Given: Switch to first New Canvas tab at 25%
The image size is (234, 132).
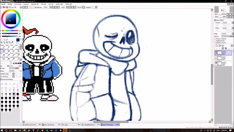Looking at the screenshot, I should (51, 125).
